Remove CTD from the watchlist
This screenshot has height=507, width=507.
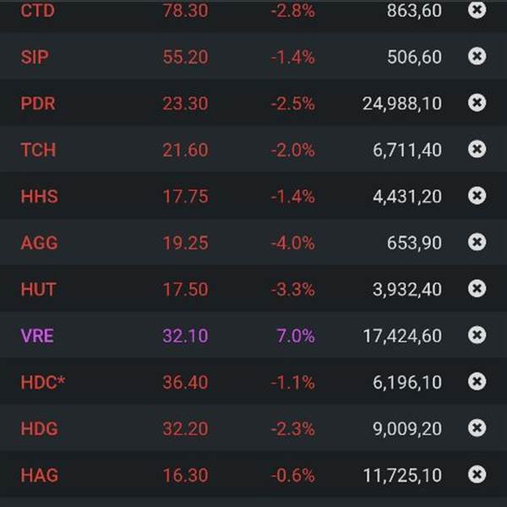click(x=477, y=10)
